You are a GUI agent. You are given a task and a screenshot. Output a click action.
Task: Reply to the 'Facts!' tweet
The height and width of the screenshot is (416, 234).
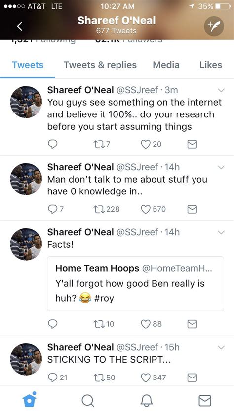point(52,324)
